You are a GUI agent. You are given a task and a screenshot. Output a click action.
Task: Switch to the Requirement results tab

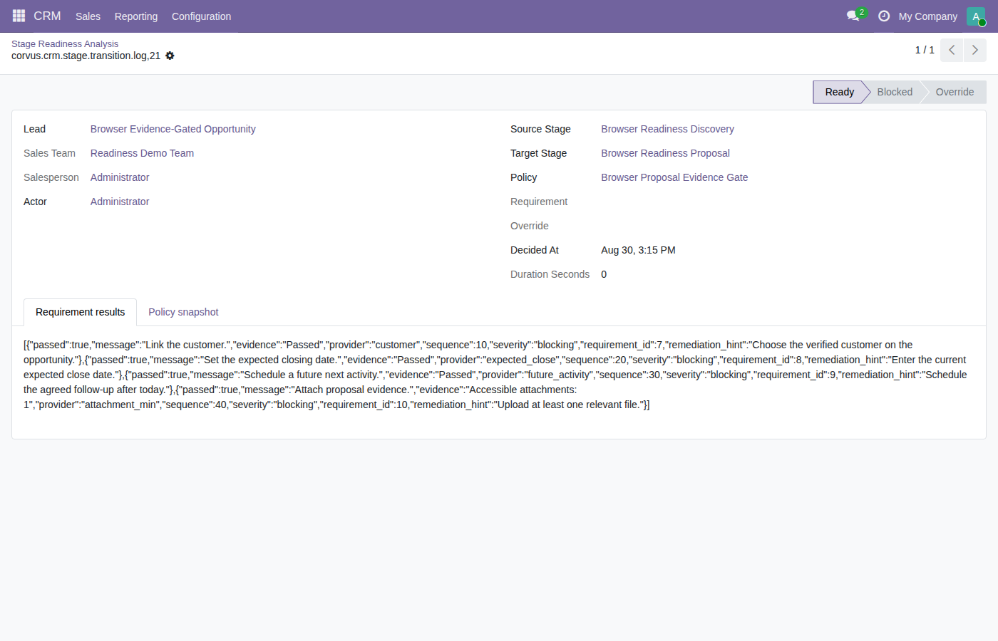tap(80, 312)
